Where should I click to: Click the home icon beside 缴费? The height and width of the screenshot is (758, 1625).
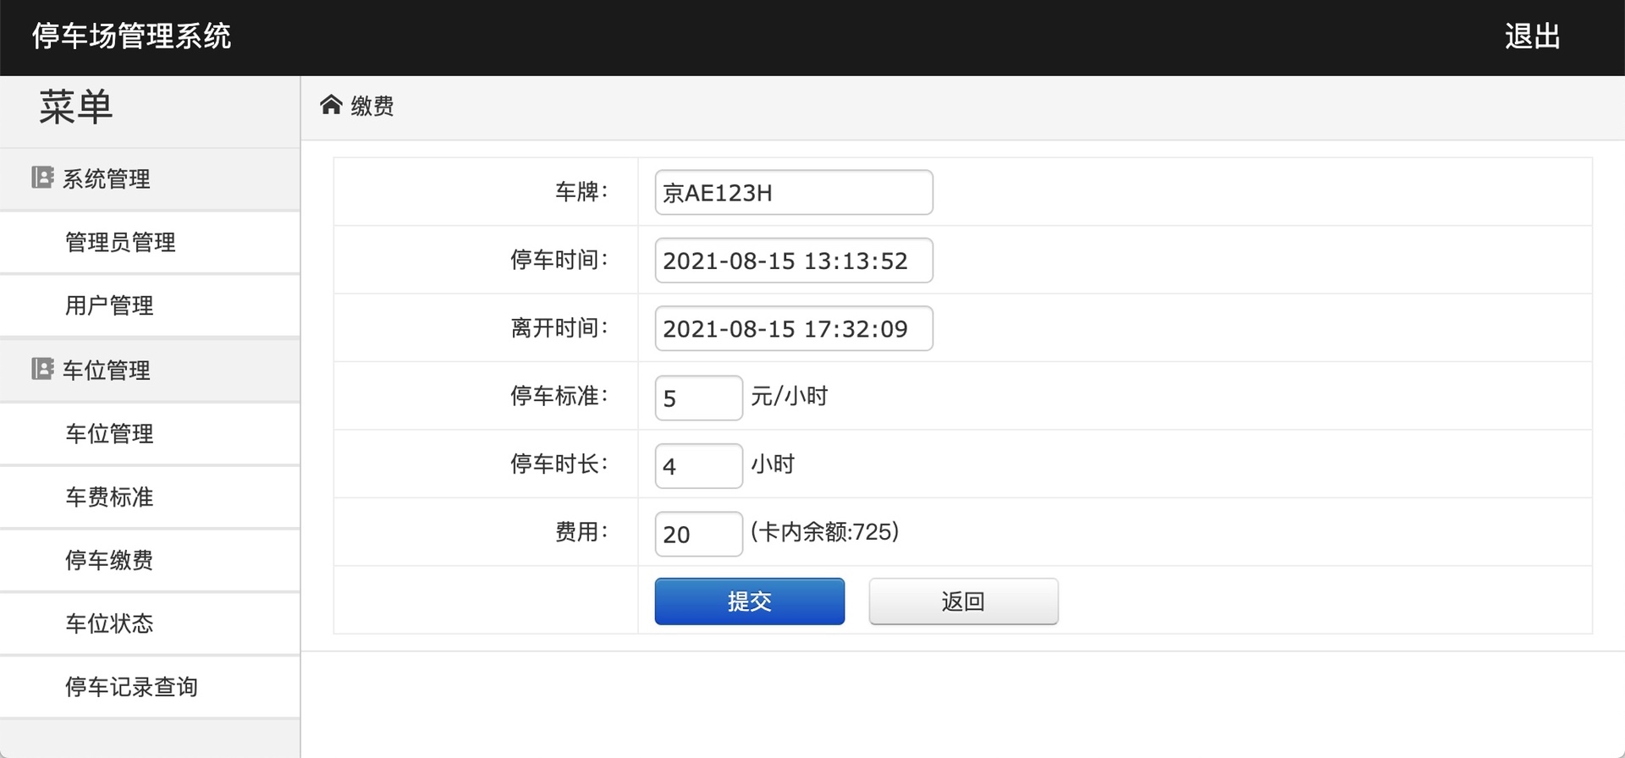[331, 105]
